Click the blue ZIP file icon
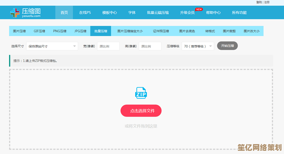The height and width of the screenshot is (154, 284). (x=141, y=93)
